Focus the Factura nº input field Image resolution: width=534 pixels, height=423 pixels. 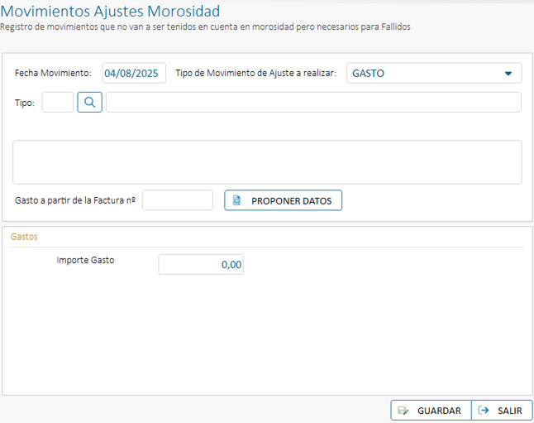(178, 200)
